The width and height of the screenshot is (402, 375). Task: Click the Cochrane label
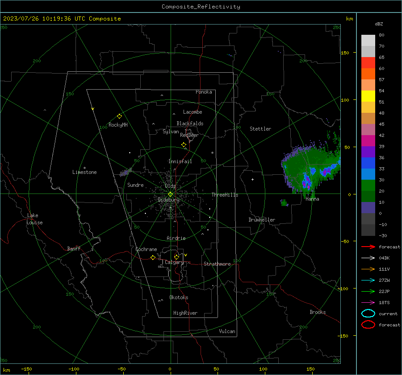click(146, 249)
